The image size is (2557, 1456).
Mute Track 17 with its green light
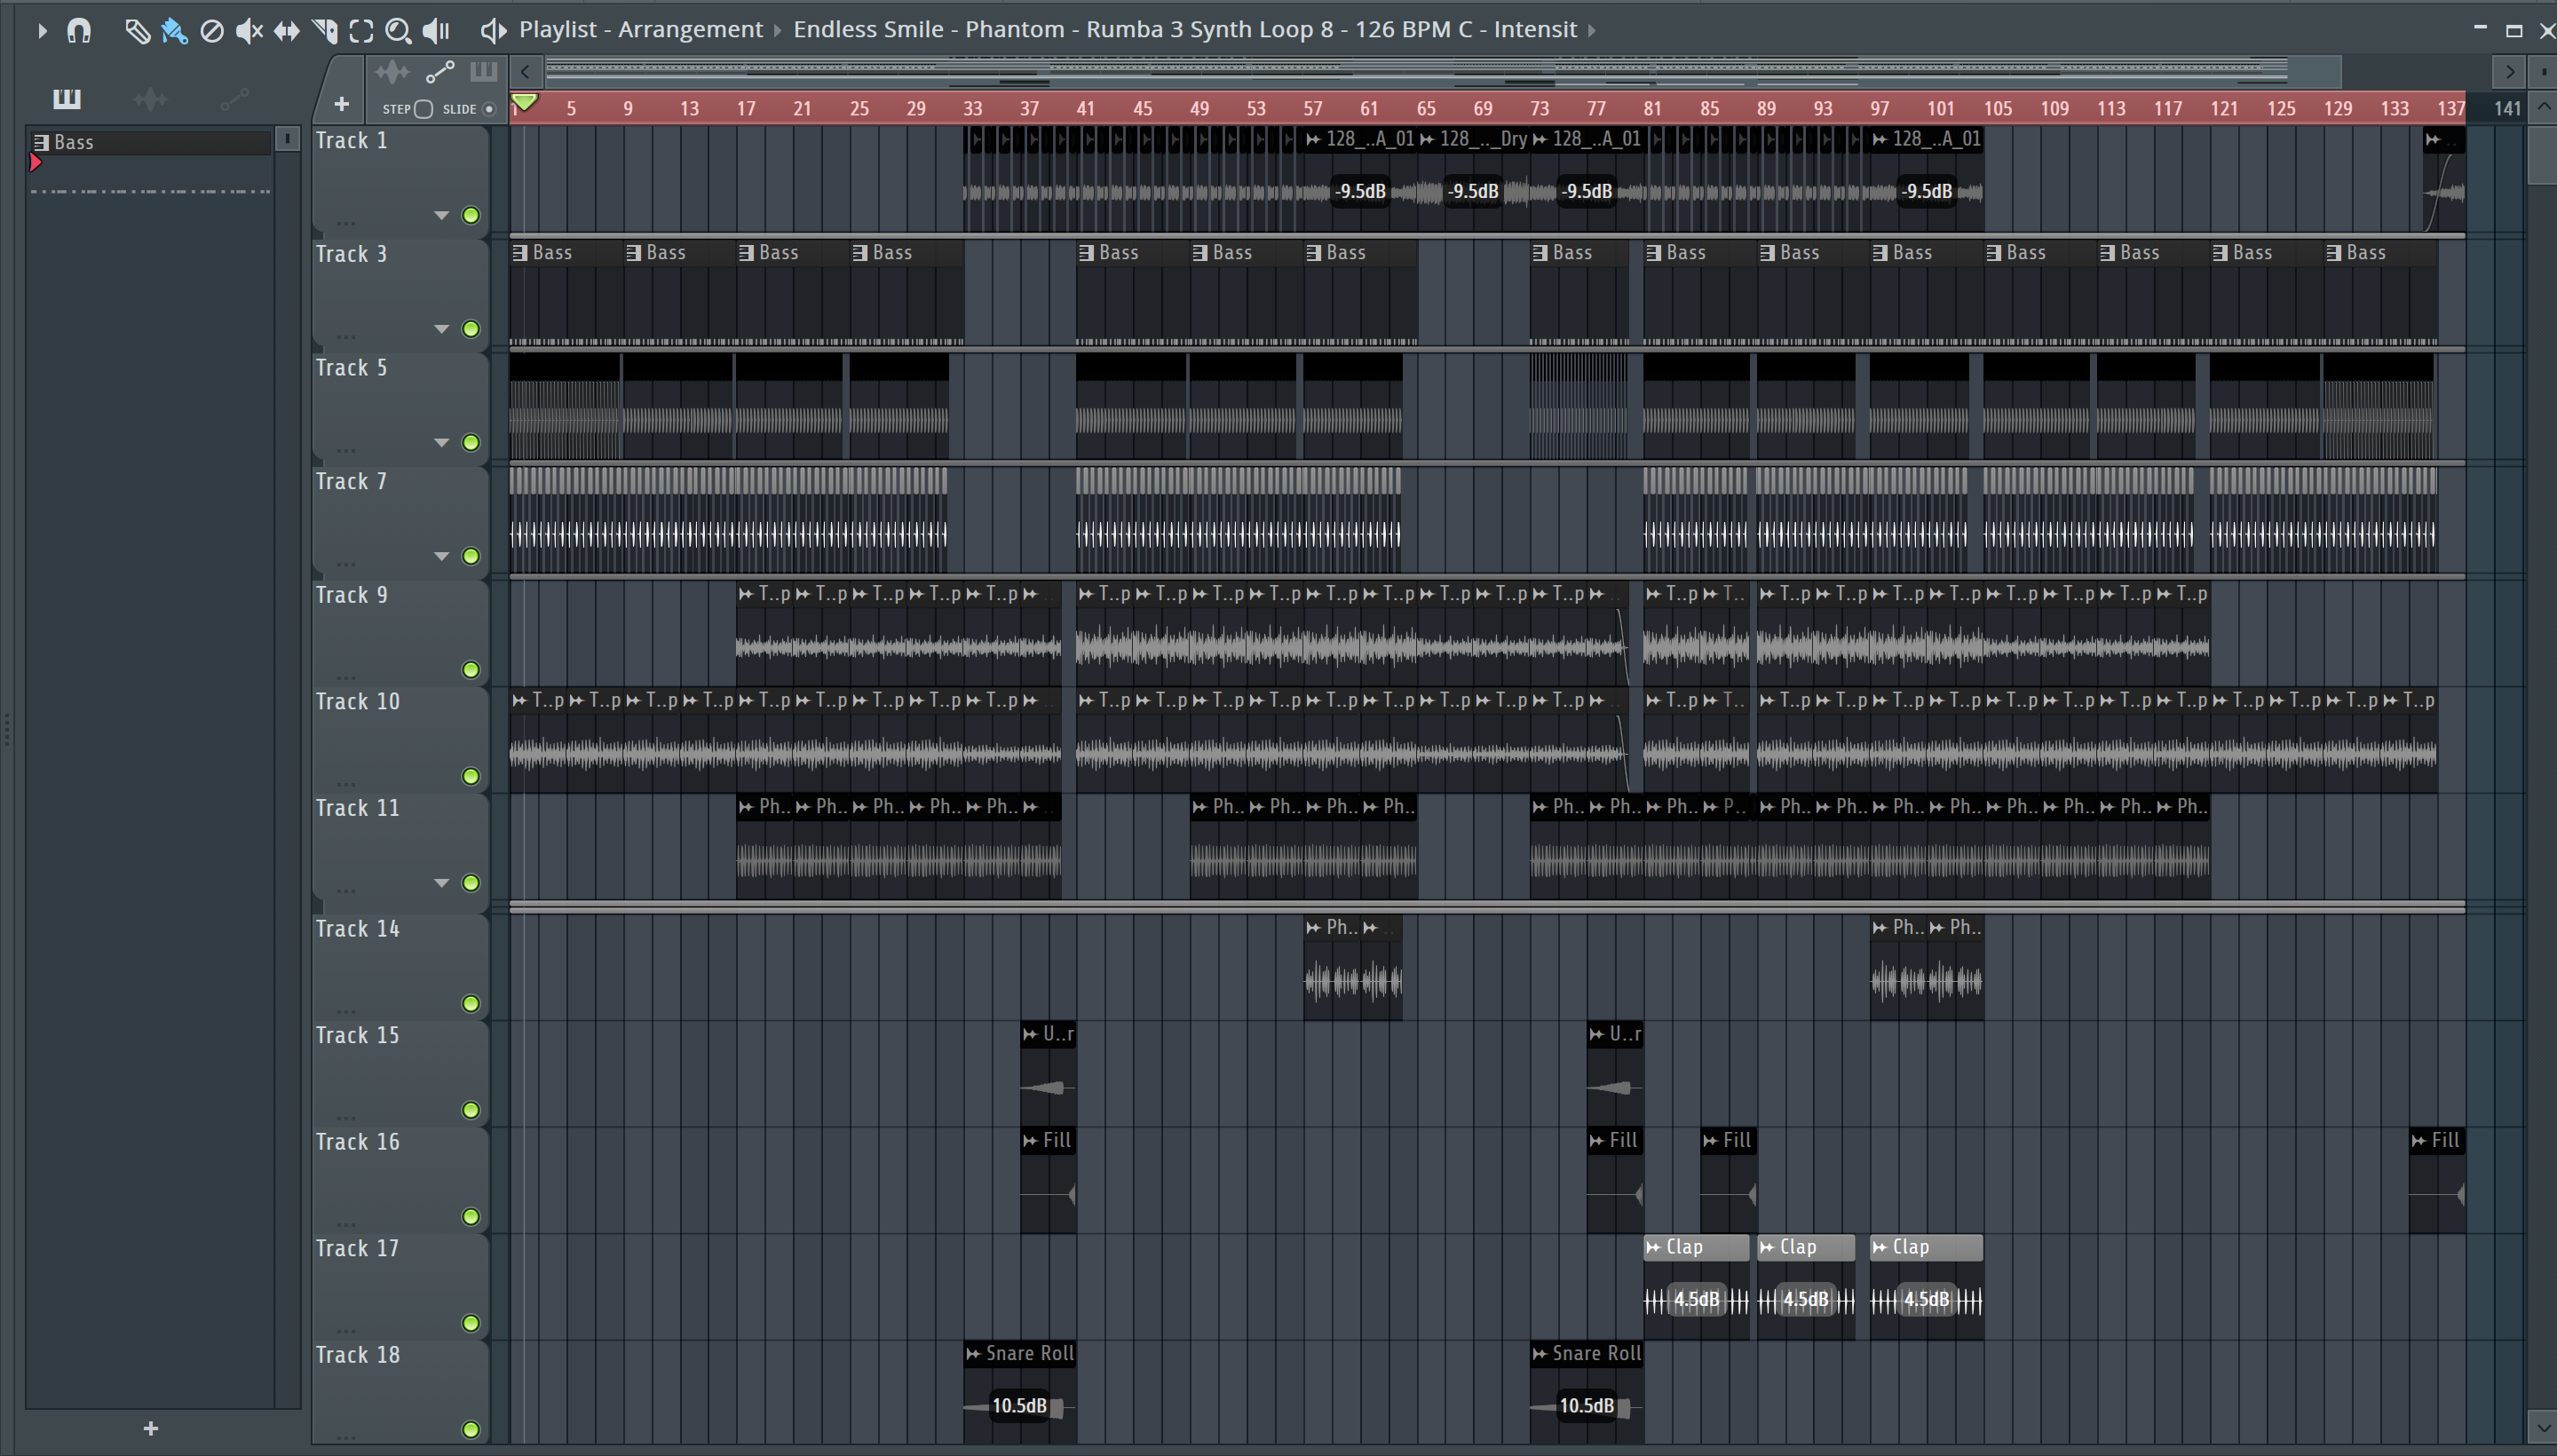471,1323
